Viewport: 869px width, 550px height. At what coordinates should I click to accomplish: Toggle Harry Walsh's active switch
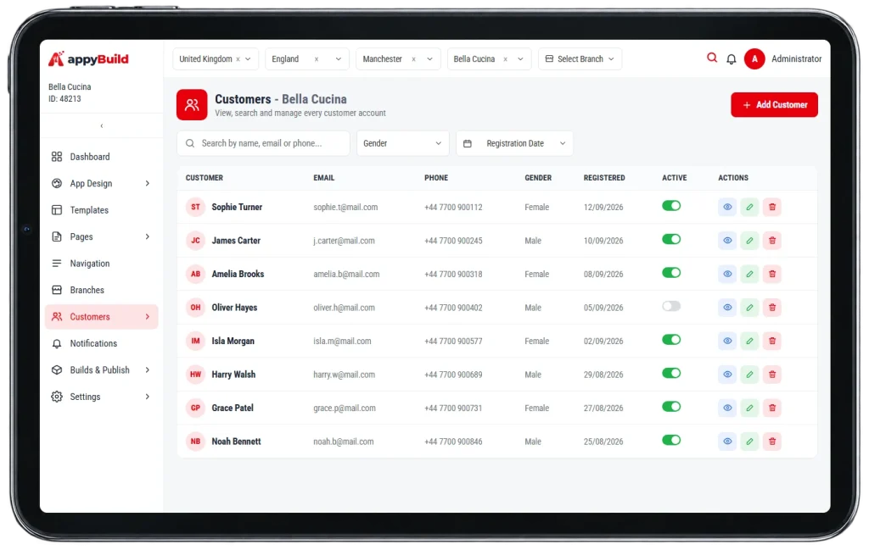(x=671, y=374)
